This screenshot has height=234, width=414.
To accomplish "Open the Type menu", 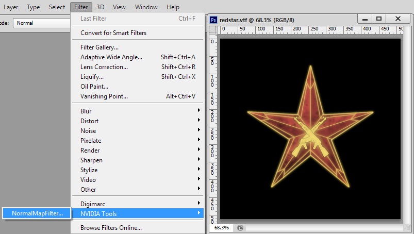I will (34, 7).
